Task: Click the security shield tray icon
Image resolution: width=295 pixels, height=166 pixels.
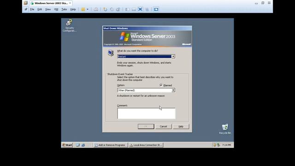Action: coord(214,145)
